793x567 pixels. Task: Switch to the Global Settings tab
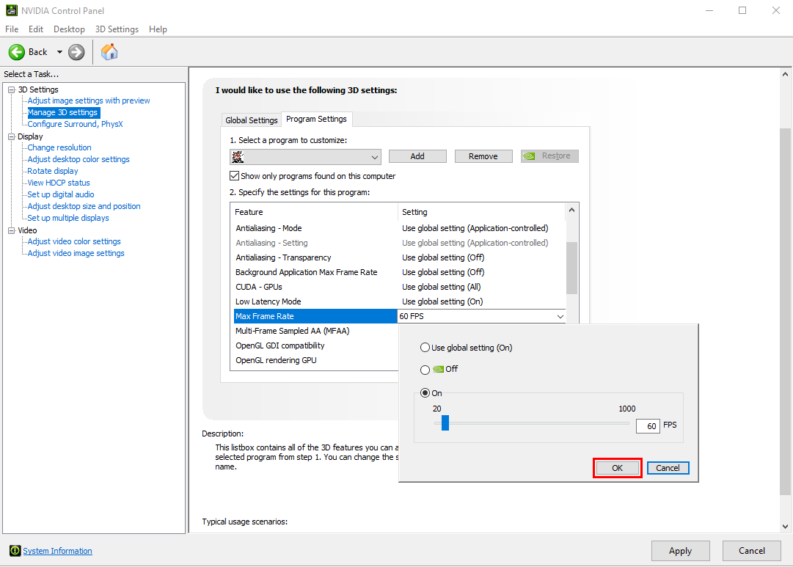(x=252, y=120)
